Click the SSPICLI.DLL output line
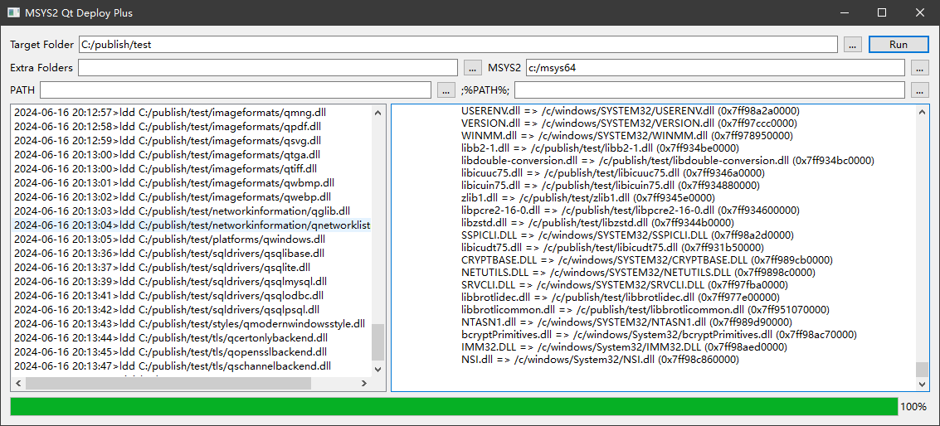Screen dimensions: 940x426 pyautogui.click(x=626, y=235)
